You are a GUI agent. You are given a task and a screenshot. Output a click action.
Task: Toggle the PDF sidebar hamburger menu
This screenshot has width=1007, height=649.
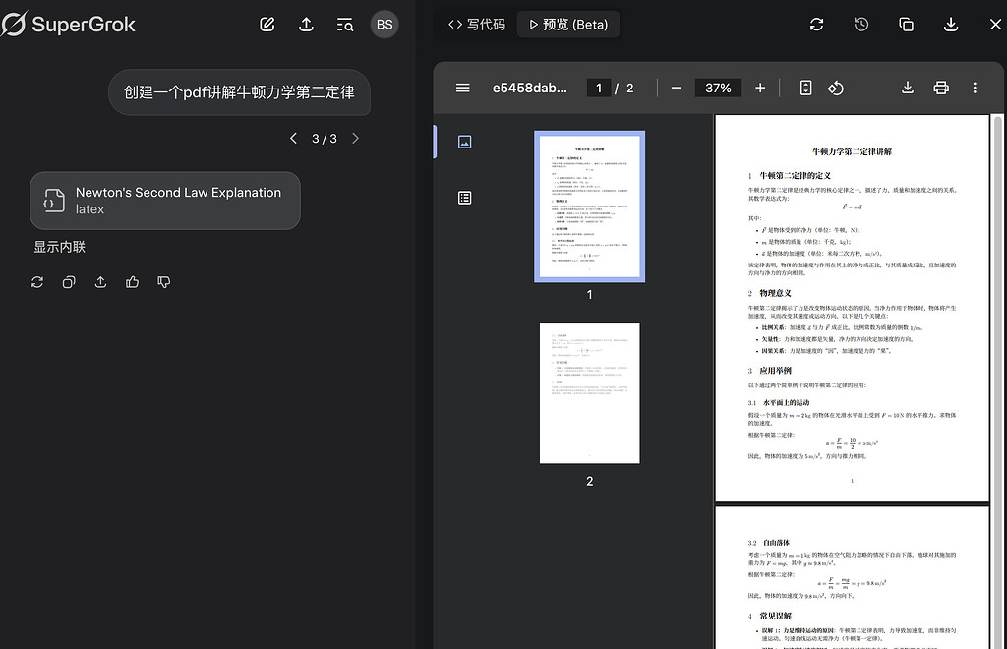tap(462, 88)
